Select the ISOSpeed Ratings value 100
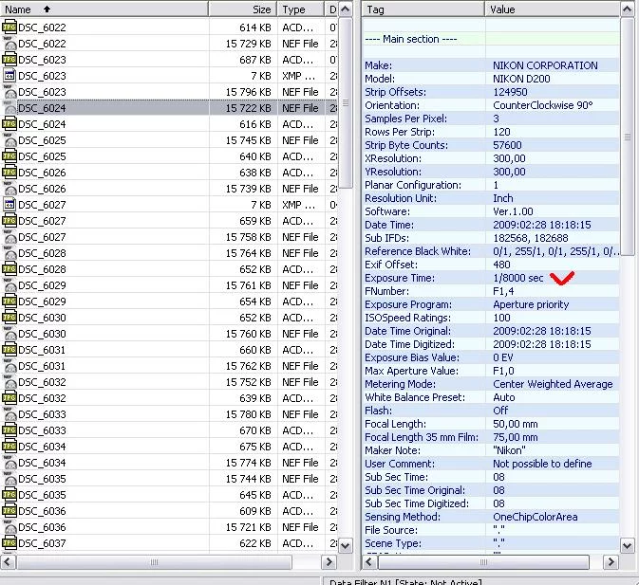 501,318
